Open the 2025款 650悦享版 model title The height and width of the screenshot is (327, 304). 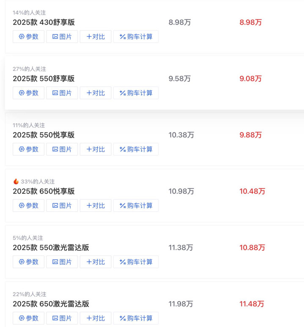(x=44, y=191)
